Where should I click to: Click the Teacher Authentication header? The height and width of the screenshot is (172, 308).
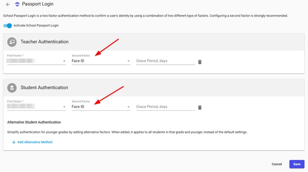point(45,42)
